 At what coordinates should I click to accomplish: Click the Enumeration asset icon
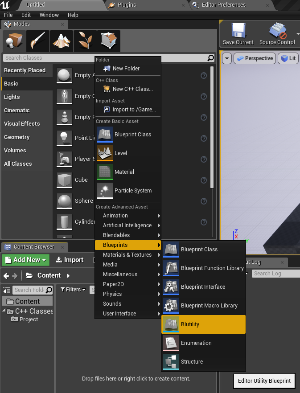[171, 343]
